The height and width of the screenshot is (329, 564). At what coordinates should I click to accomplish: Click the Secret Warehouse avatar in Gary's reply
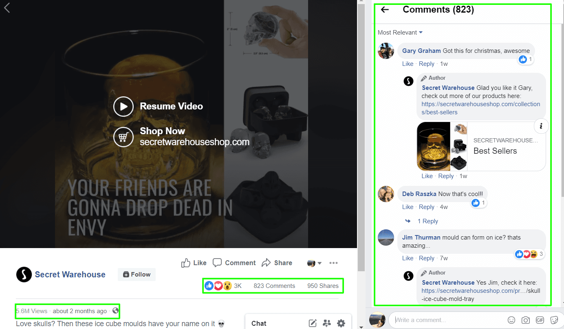(x=408, y=81)
